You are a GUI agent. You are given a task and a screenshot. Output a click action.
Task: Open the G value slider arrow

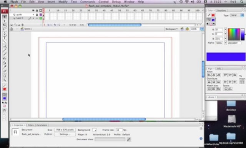pyautogui.click(x=226, y=34)
